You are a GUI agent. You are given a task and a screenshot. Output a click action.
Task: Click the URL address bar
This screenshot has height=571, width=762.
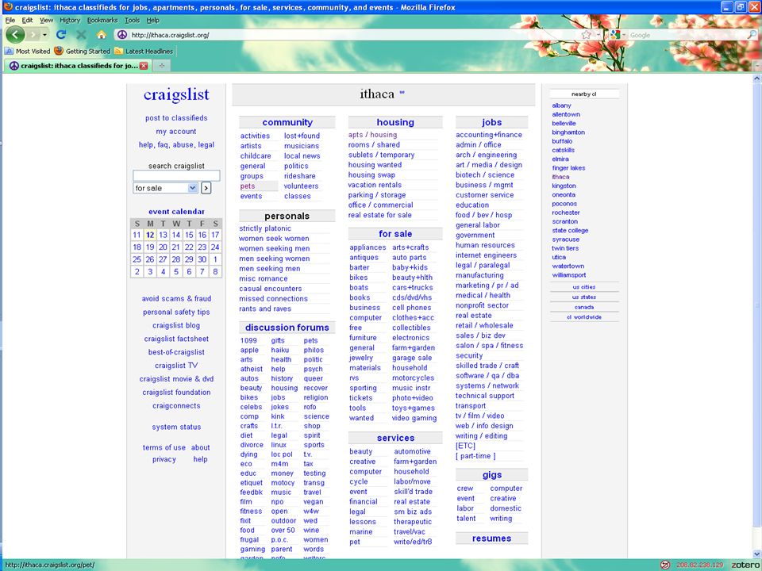coord(355,35)
